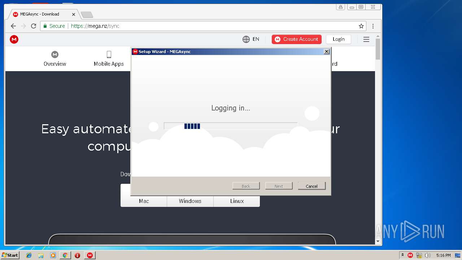Open Opera from the taskbar
This screenshot has height=260, width=462.
coord(77,255)
